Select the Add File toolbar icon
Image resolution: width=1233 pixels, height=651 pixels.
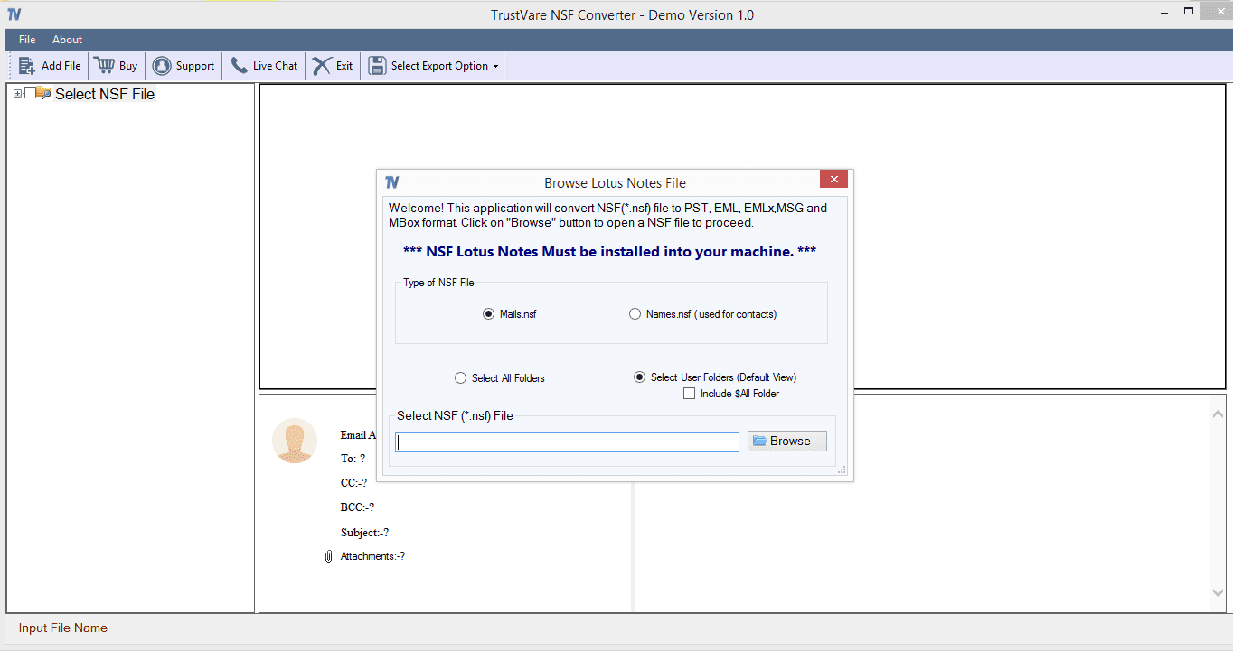point(27,65)
